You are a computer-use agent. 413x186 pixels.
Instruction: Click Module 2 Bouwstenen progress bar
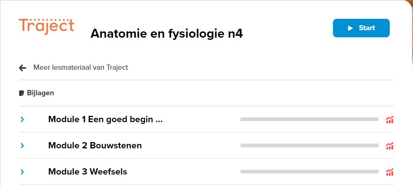pyautogui.click(x=309, y=145)
